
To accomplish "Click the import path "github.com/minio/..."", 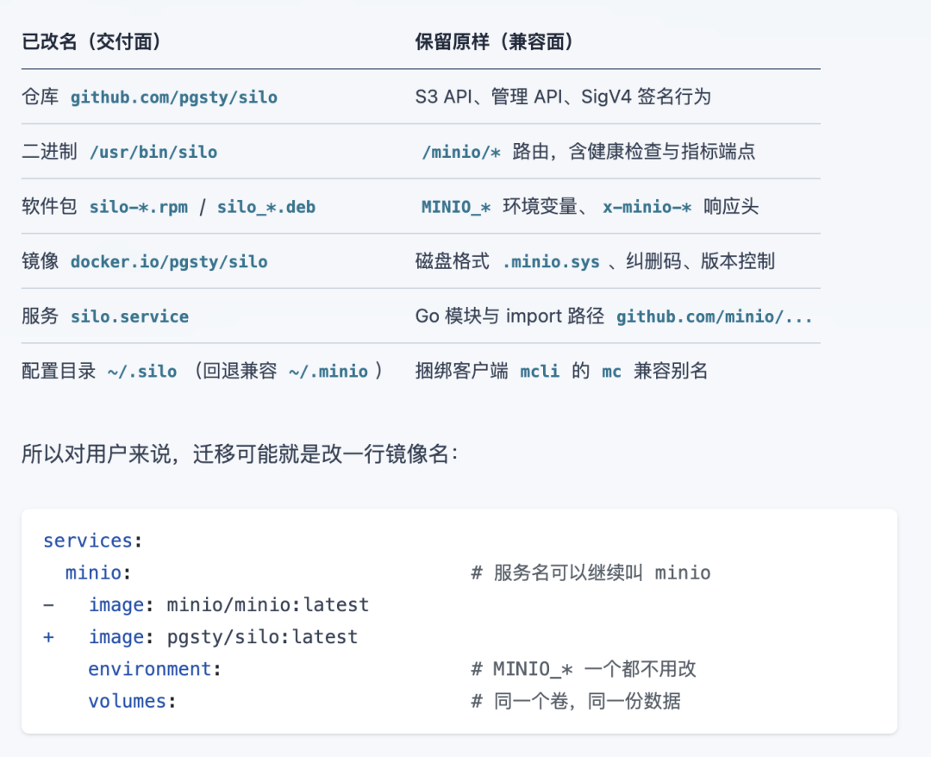I will pyautogui.click(x=715, y=316).
